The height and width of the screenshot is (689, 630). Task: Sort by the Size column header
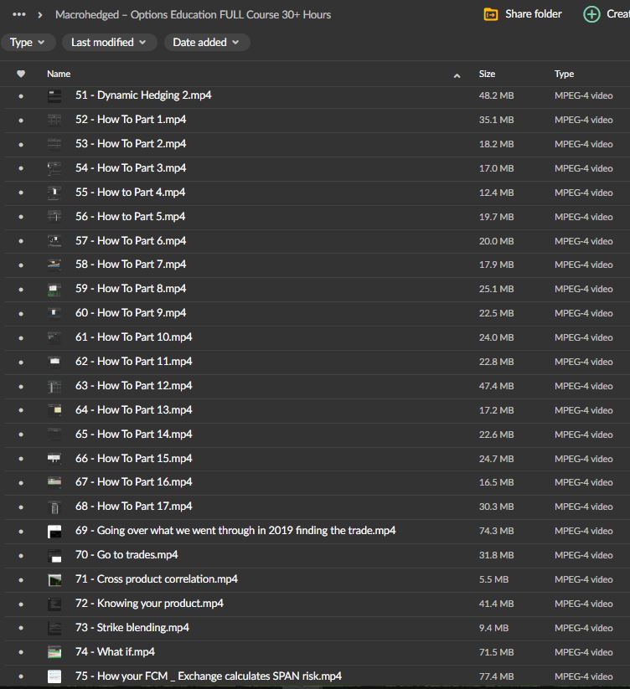pyautogui.click(x=487, y=75)
